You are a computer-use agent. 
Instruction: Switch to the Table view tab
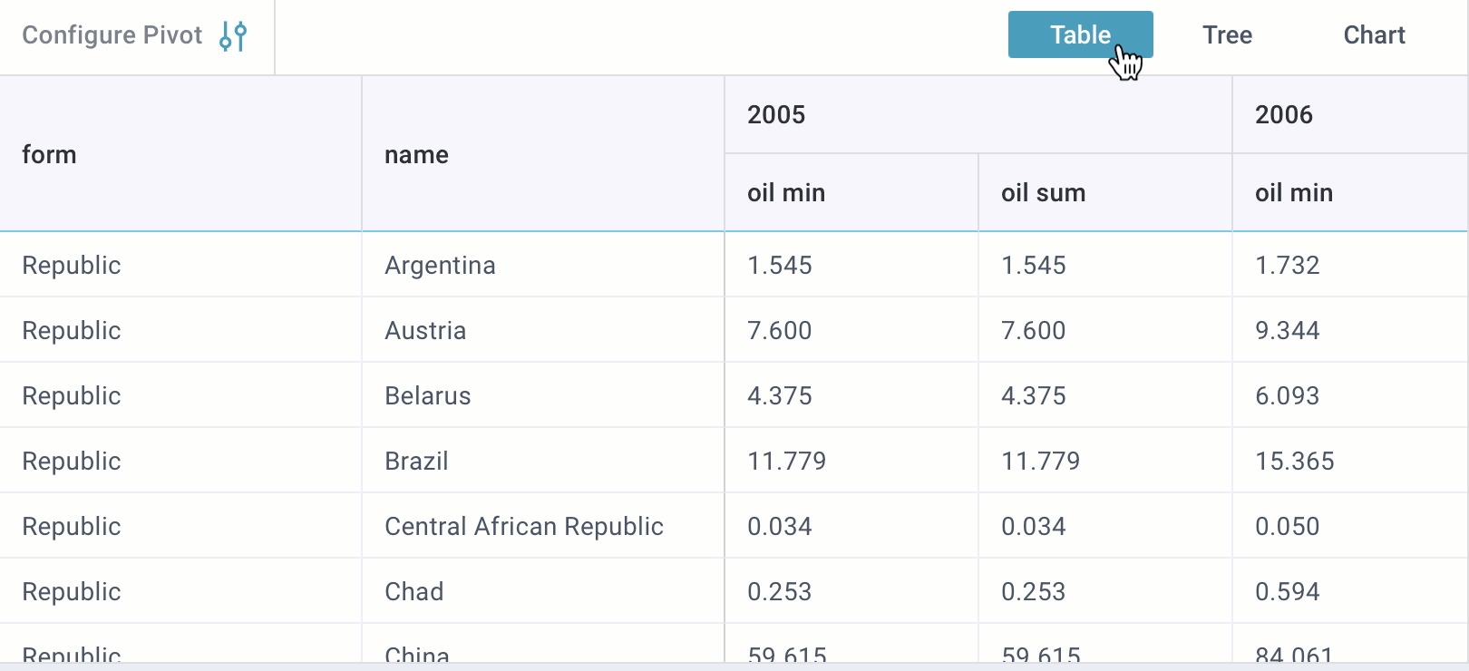pyautogui.click(x=1080, y=35)
